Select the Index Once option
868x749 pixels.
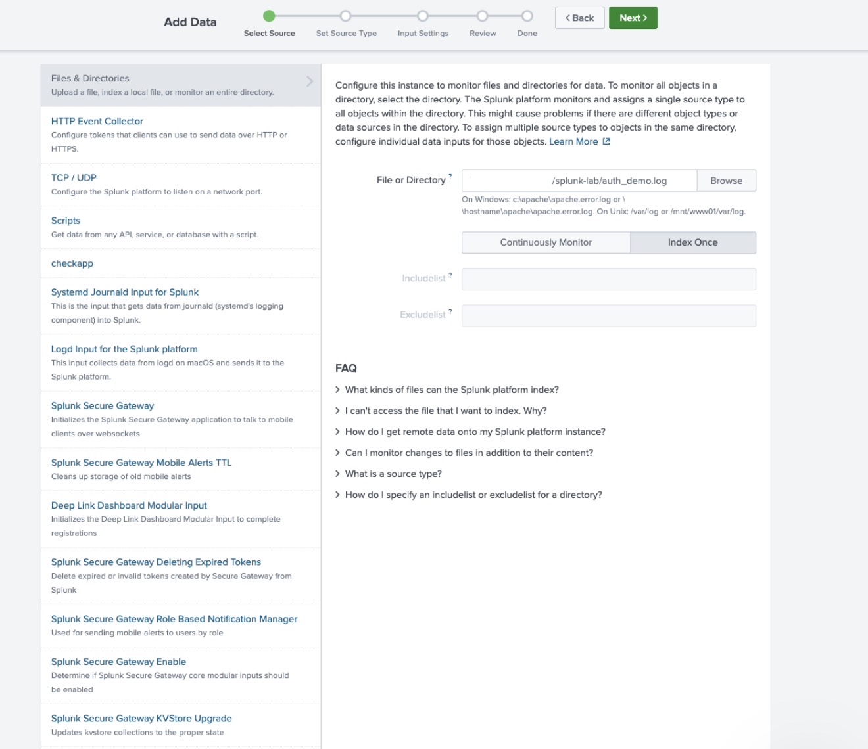[692, 242]
